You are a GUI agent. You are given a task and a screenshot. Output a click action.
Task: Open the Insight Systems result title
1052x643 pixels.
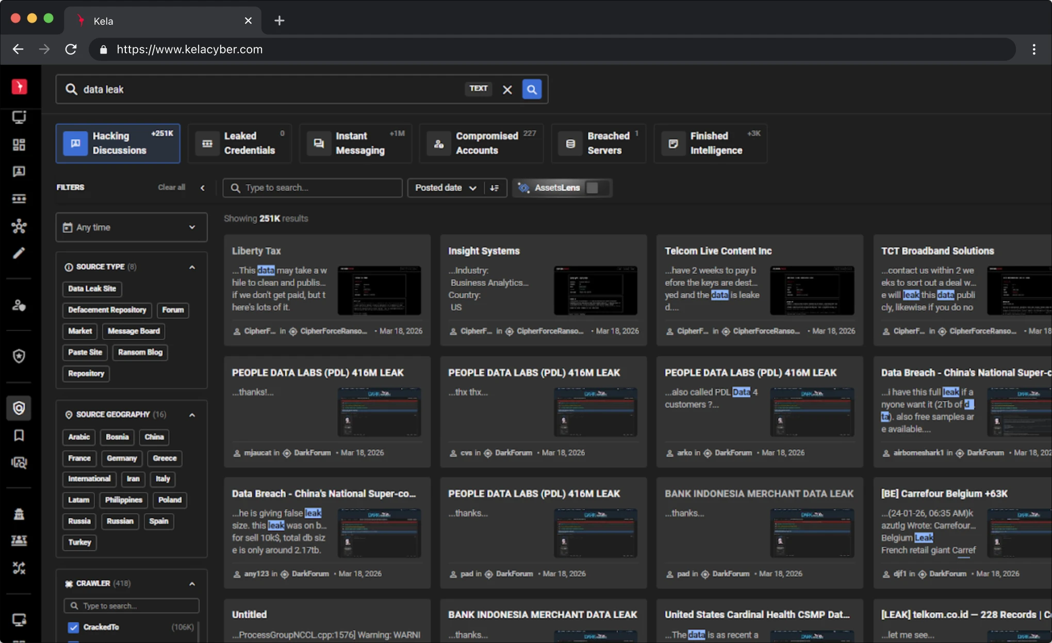click(484, 251)
